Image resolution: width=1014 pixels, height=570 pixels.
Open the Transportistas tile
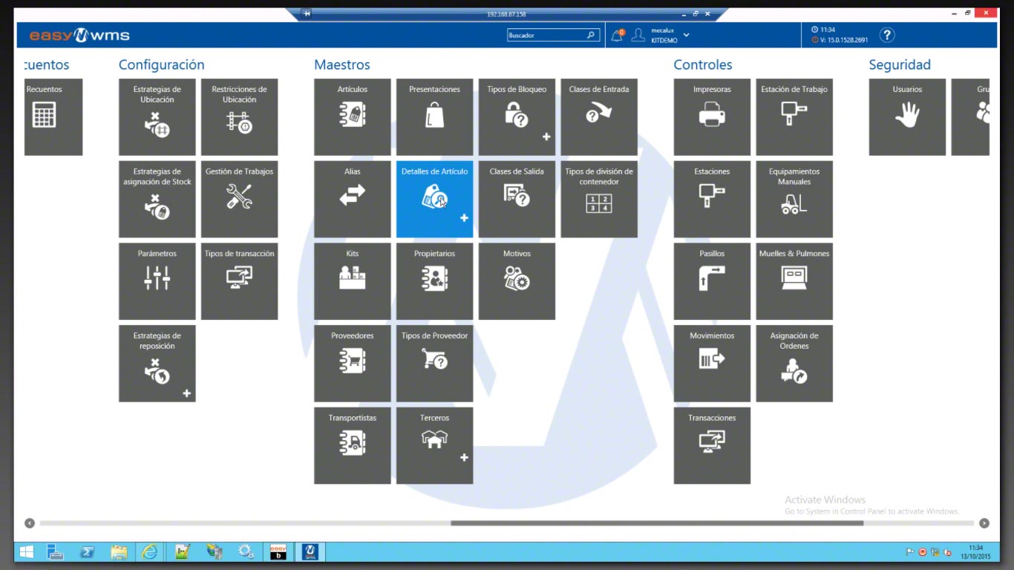(353, 445)
